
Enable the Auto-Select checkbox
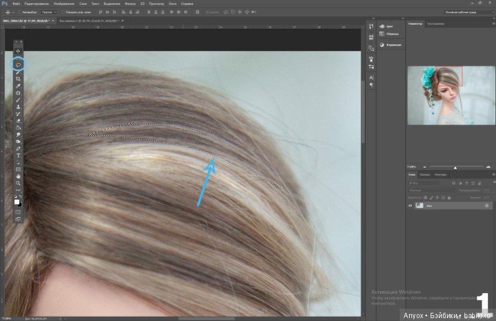click(20, 12)
